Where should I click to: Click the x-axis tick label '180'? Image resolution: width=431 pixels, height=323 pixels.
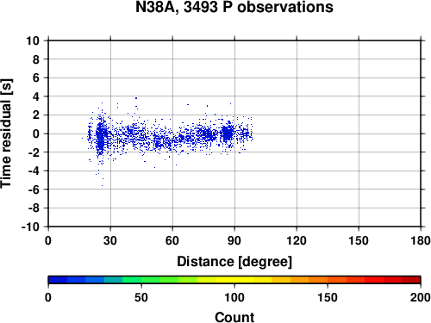pyautogui.click(x=421, y=240)
